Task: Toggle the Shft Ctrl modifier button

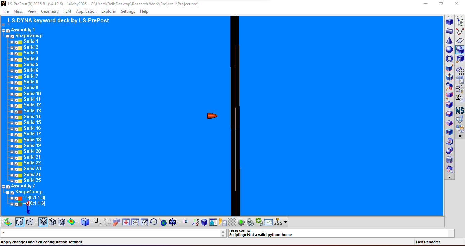Action: [x=107, y=222]
